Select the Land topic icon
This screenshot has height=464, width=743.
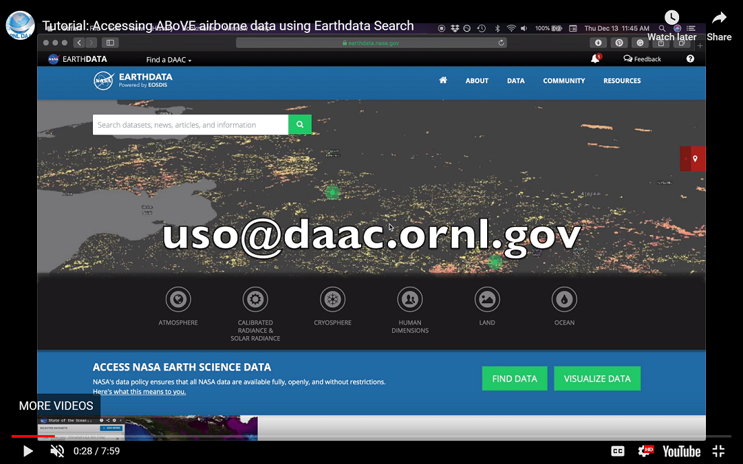point(487,299)
